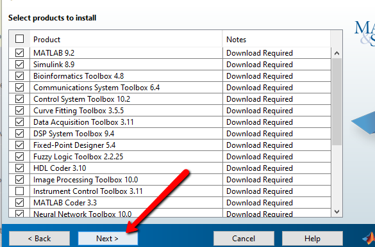The image size is (375, 247).
Task: Select Communications System Toolbox 6.4 text
Action: [x=96, y=88]
